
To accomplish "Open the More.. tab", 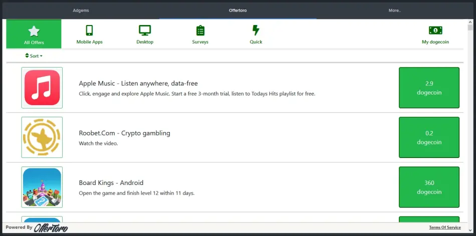I will click(395, 10).
